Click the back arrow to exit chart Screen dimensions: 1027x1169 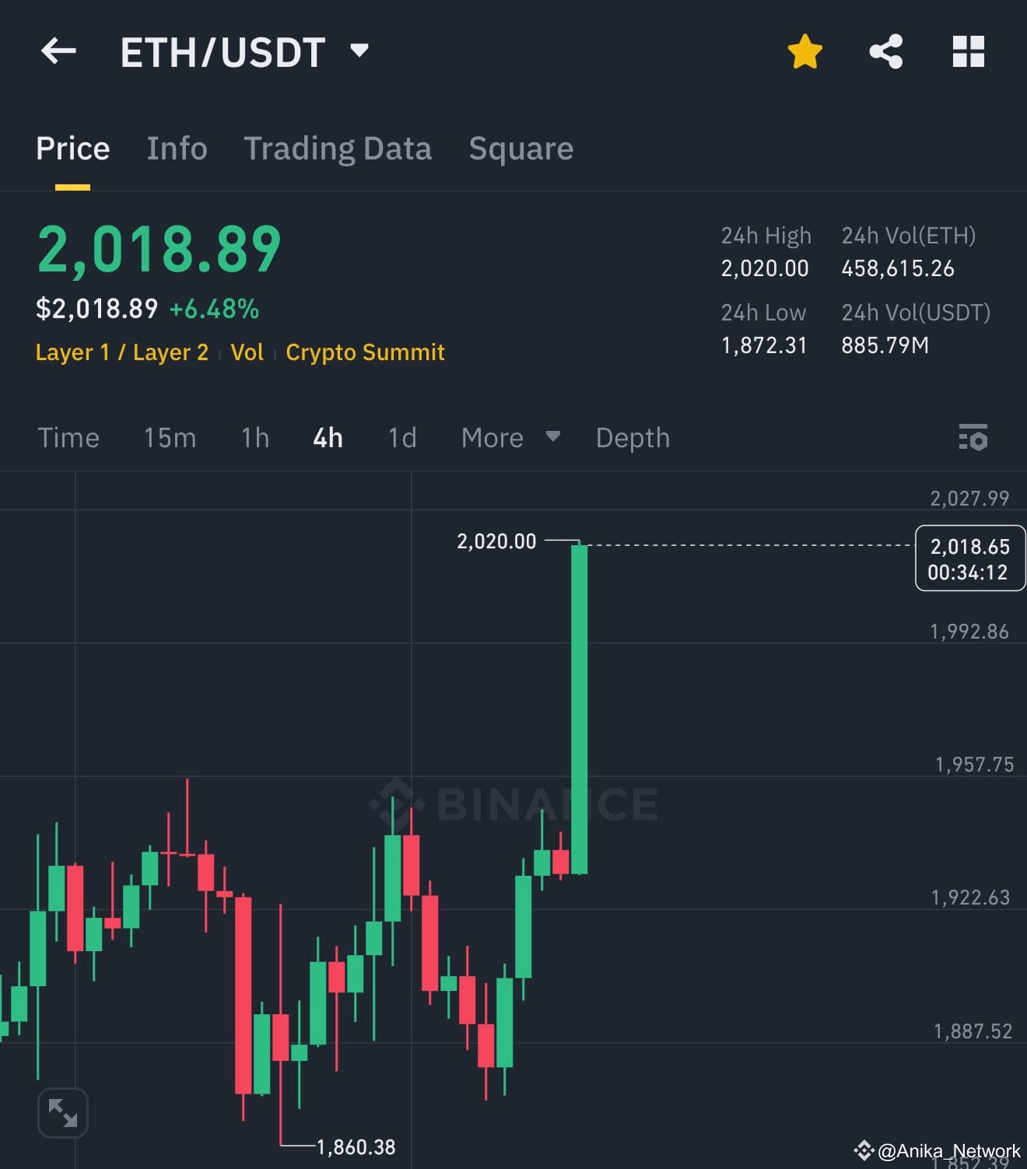(x=58, y=51)
